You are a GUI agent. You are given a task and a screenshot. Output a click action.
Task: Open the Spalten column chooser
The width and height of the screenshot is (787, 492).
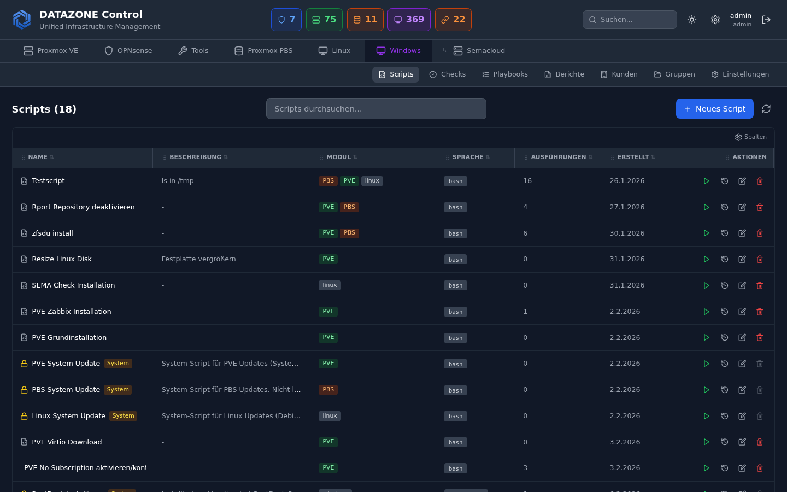(x=750, y=137)
